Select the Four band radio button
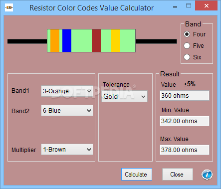Screen dimensions: 221x189 coord(187,34)
